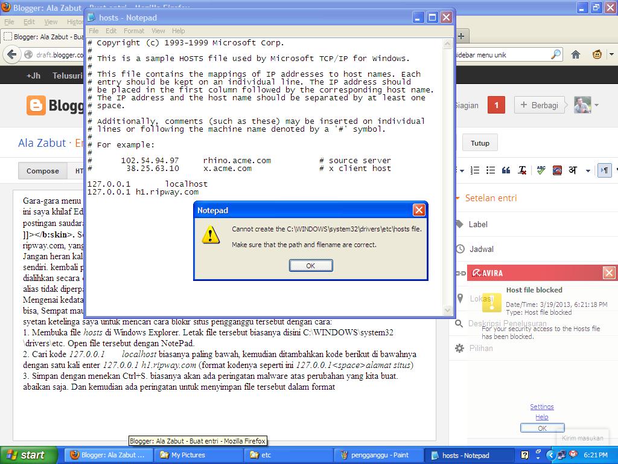Click the Tutup button in Blogger
The image size is (618, 464).
coord(480,143)
